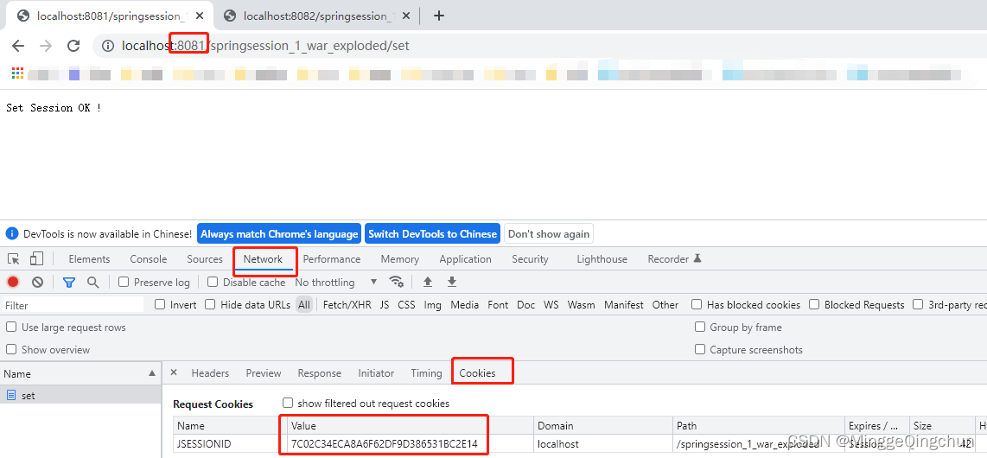Click the import HAR file upload icon

428,282
